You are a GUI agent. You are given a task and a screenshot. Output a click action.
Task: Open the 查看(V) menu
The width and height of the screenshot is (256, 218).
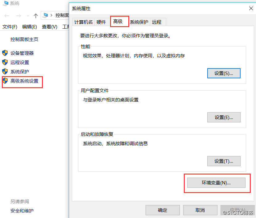tap(49, 27)
